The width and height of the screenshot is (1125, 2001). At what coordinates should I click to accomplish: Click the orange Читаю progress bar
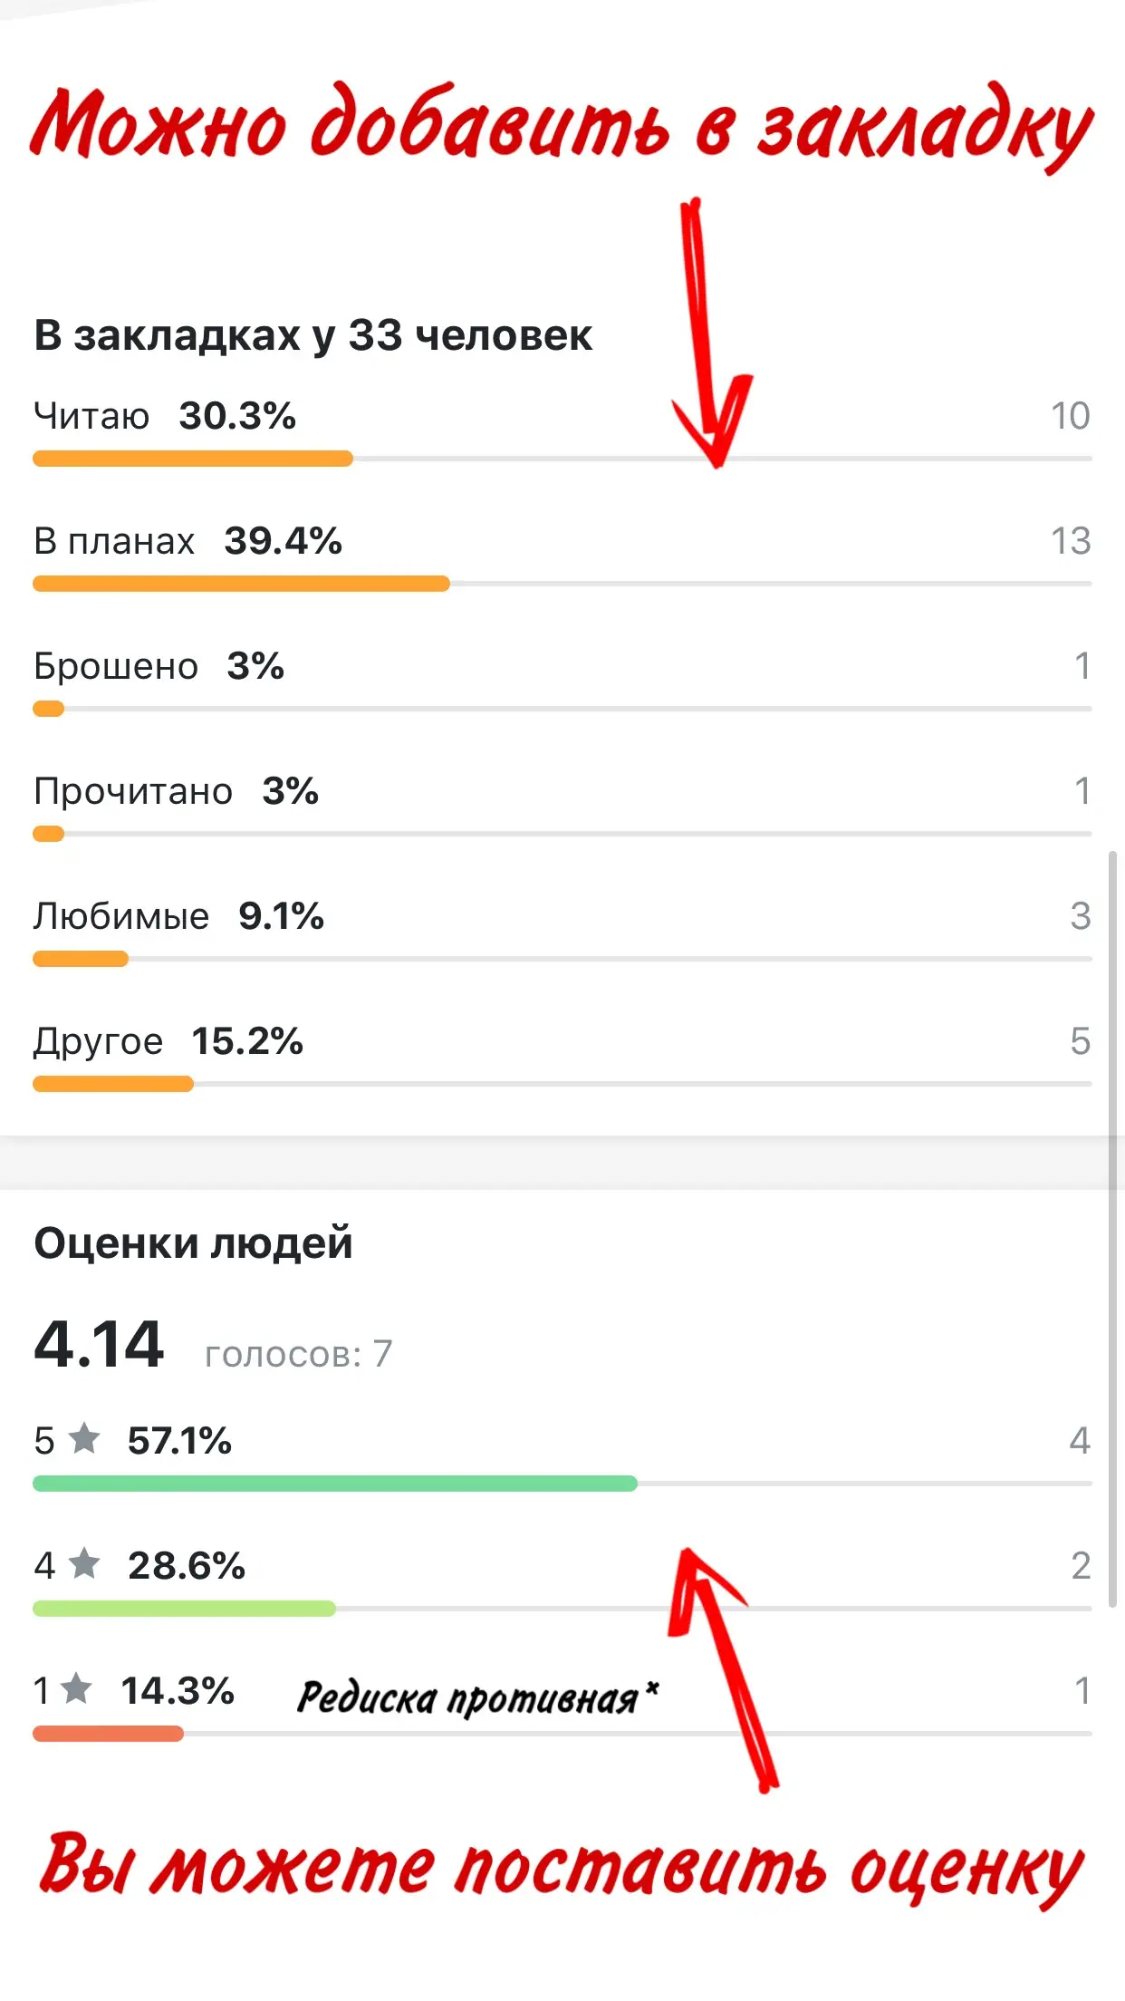tap(193, 459)
